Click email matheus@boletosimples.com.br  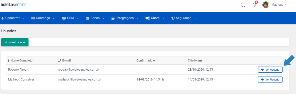(x=80, y=80)
